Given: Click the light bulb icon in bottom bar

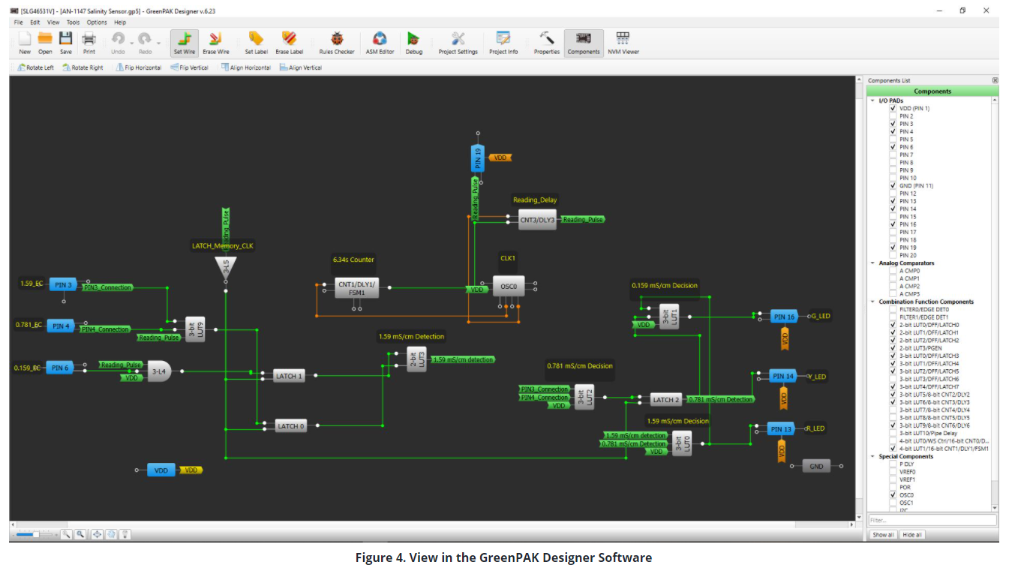Looking at the screenshot, I should click(125, 534).
